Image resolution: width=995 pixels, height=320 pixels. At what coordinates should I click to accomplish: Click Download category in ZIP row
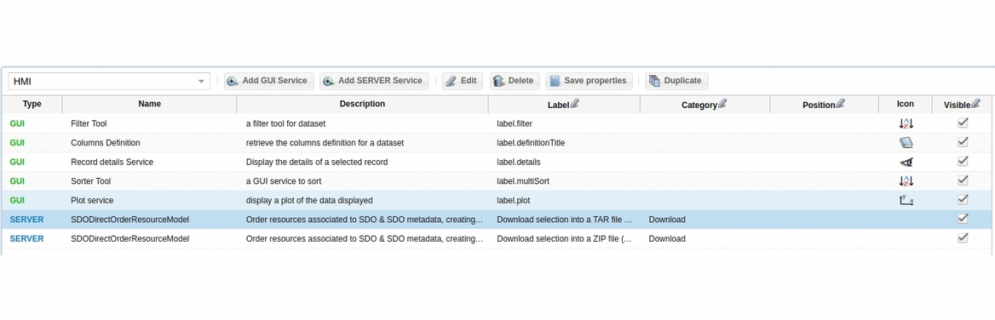[667, 238]
